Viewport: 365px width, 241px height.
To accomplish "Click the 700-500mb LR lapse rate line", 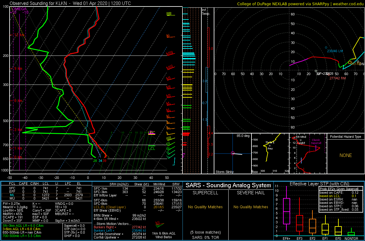I will (x=22, y=236).
